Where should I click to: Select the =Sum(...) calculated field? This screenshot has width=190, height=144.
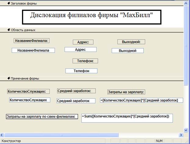point(127,118)
